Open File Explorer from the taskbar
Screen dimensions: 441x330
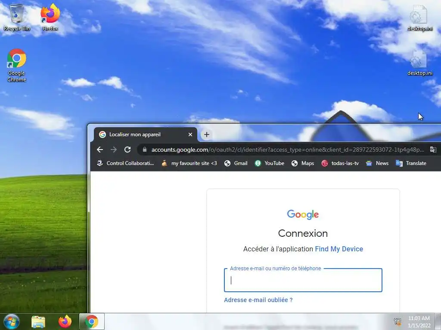coord(38,321)
